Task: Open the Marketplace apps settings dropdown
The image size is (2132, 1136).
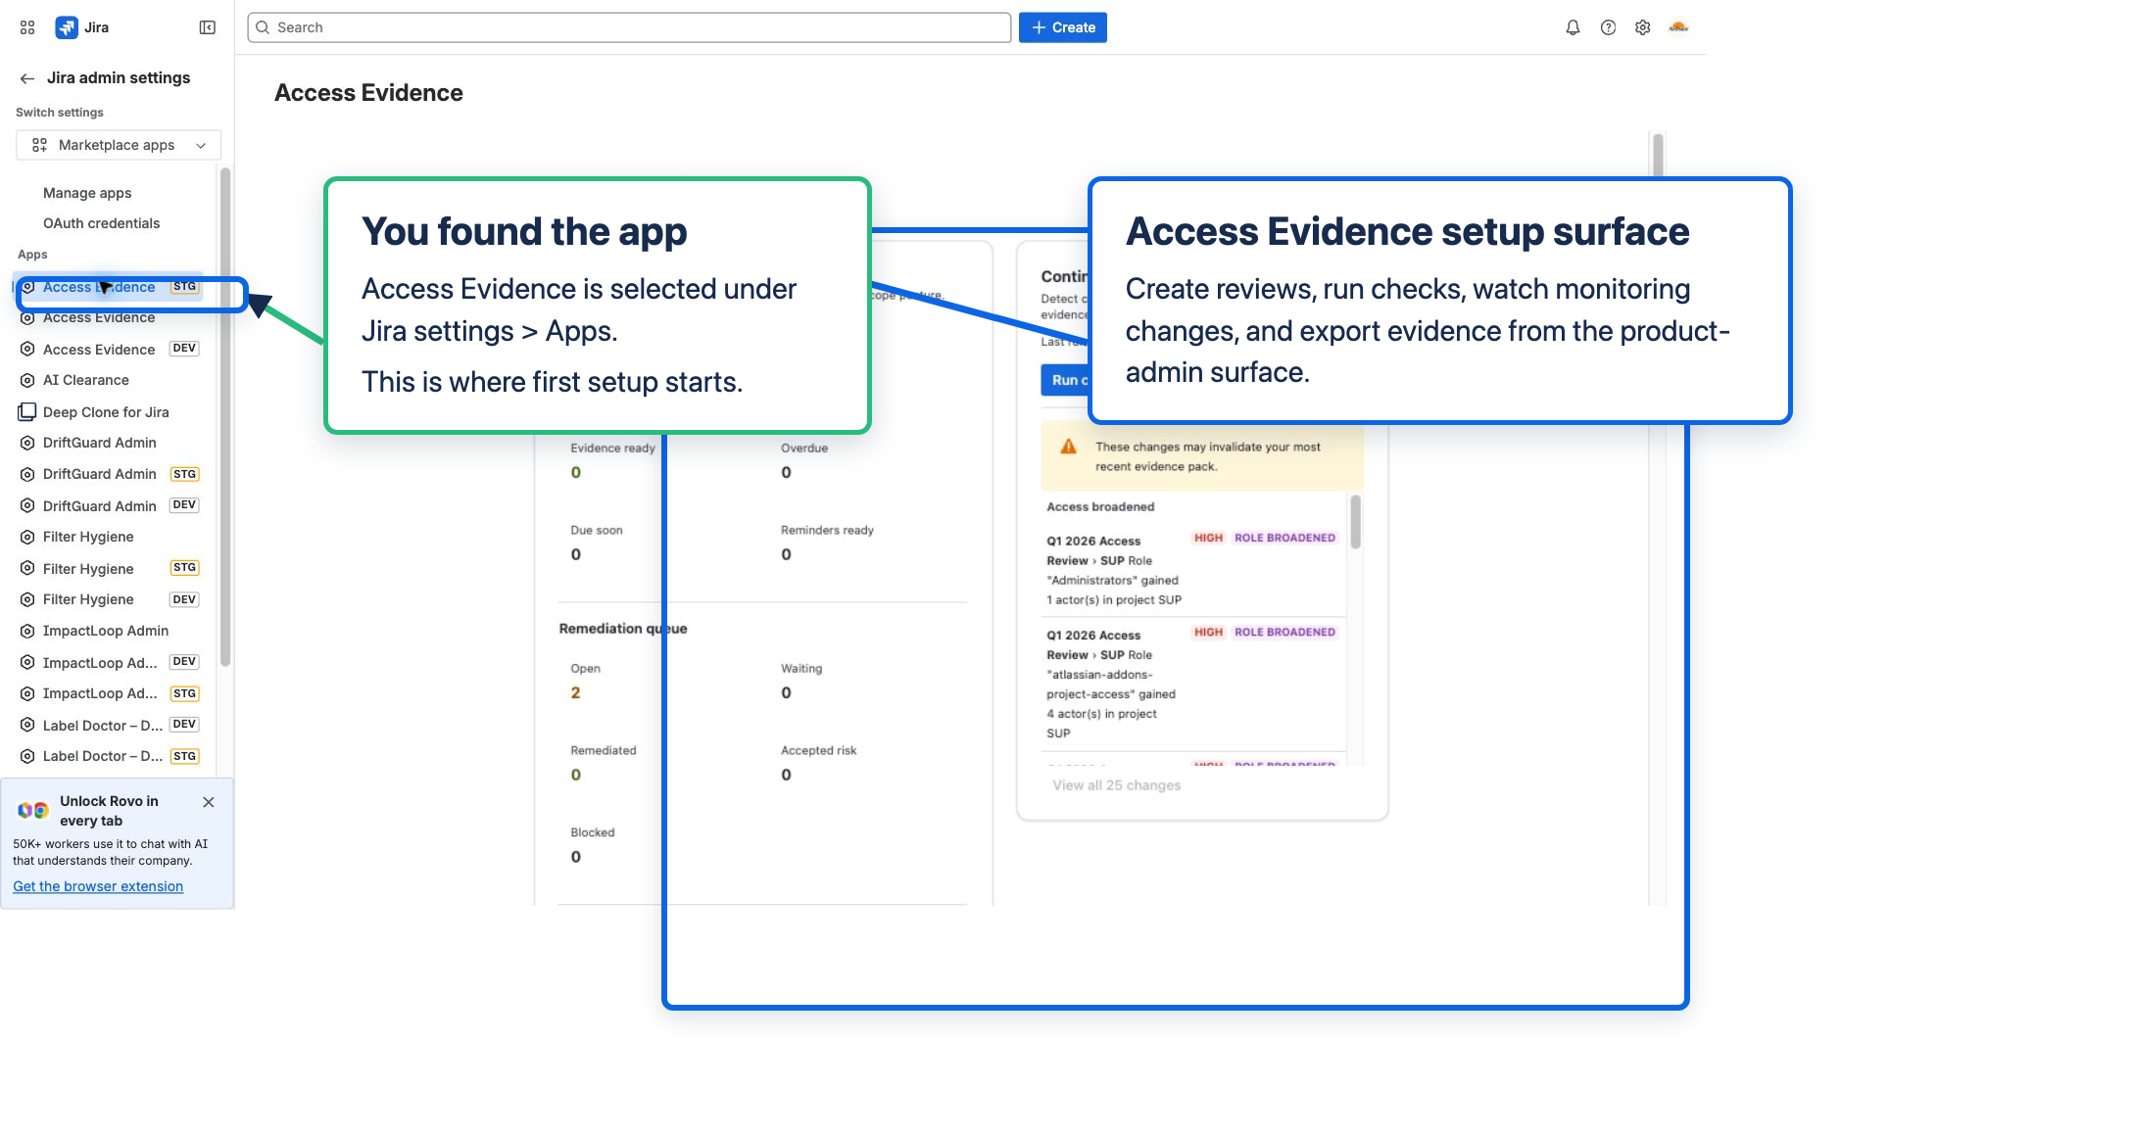Action: [x=119, y=145]
